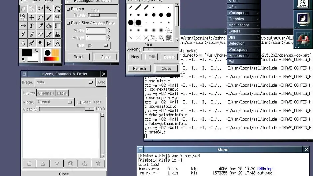This screenshot has height=176, width=313.
Task: Open the Utils menu entry
Action: (x=243, y=37)
